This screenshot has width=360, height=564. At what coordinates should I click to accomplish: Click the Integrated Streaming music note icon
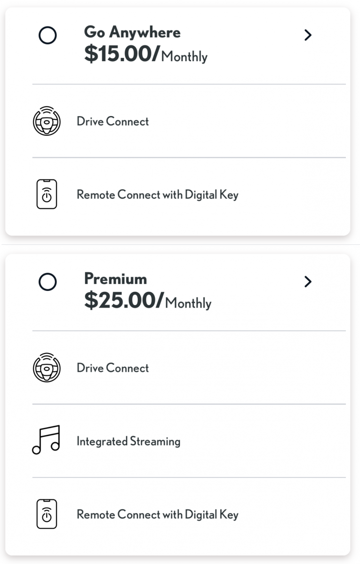(x=46, y=440)
